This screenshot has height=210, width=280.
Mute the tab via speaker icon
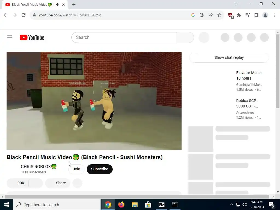(x=57, y=5)
